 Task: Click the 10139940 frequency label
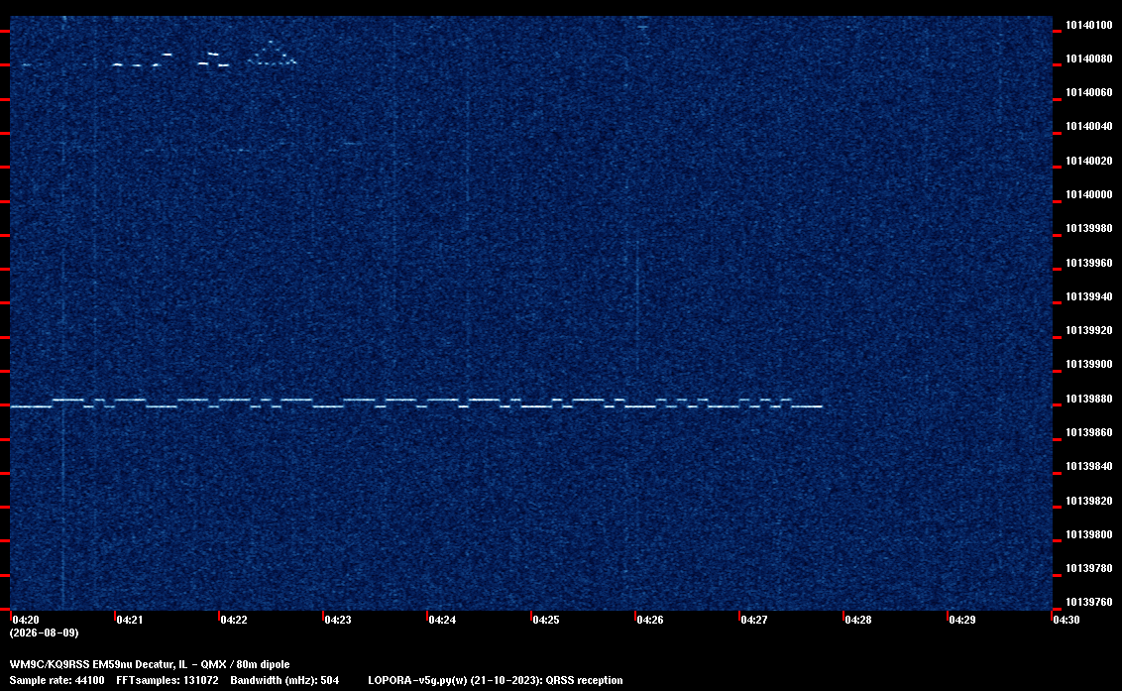(x=1088, y=295)
